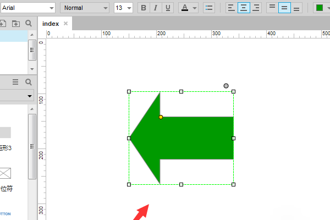Screen dimensions: 330x220
Task: Open the Normal font style dropdown
Action: [85, 8]
